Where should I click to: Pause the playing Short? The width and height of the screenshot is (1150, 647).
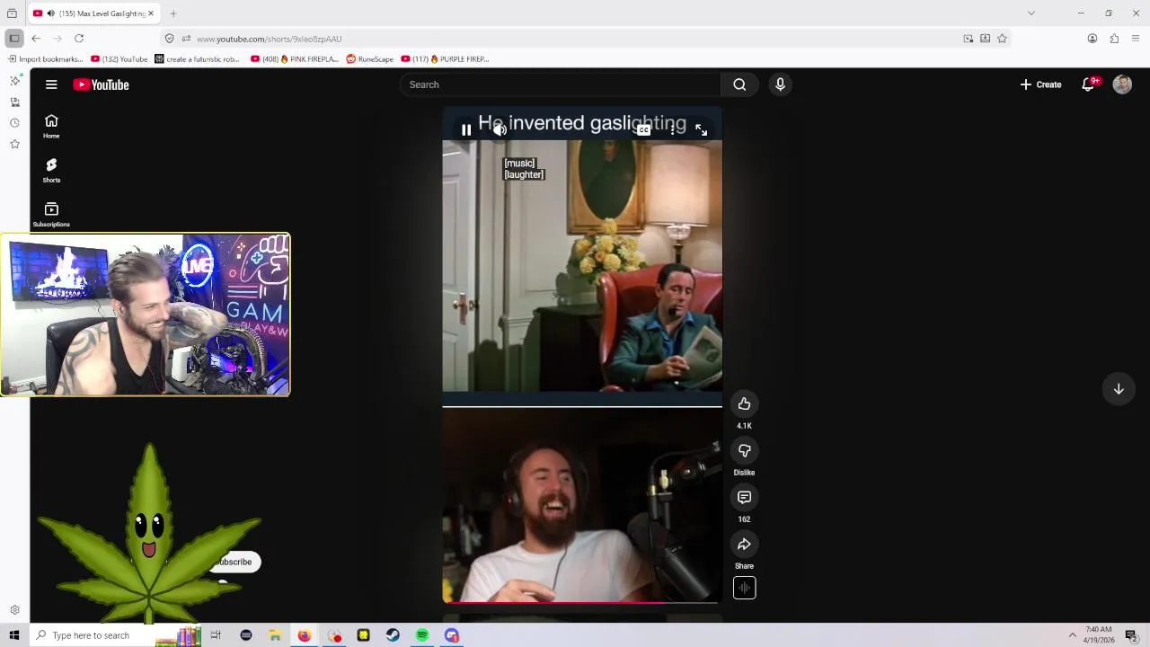click(465, 129)
